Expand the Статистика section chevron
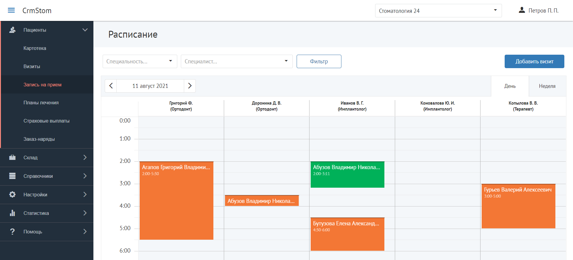 point(85,213)
